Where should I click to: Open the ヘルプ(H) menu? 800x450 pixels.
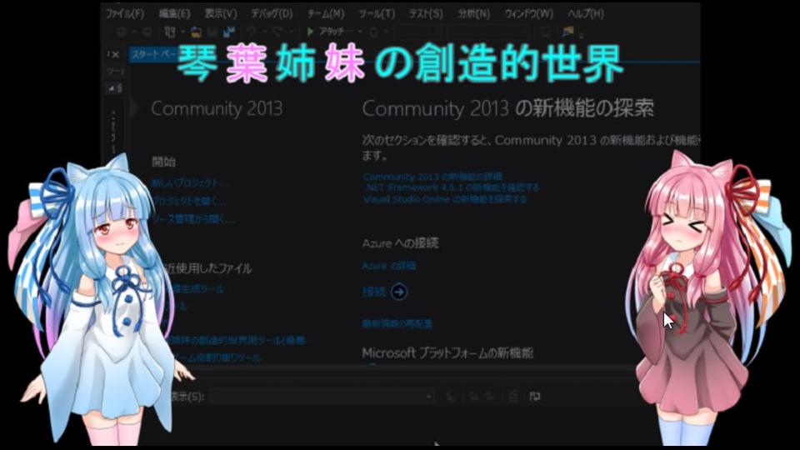click(x=586, y=14)
